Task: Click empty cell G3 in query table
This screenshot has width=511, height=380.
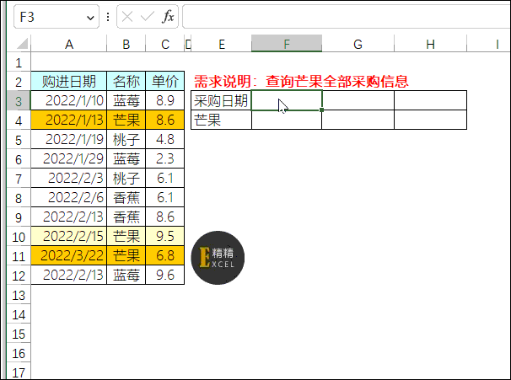Action: click(x=358, y=100)
